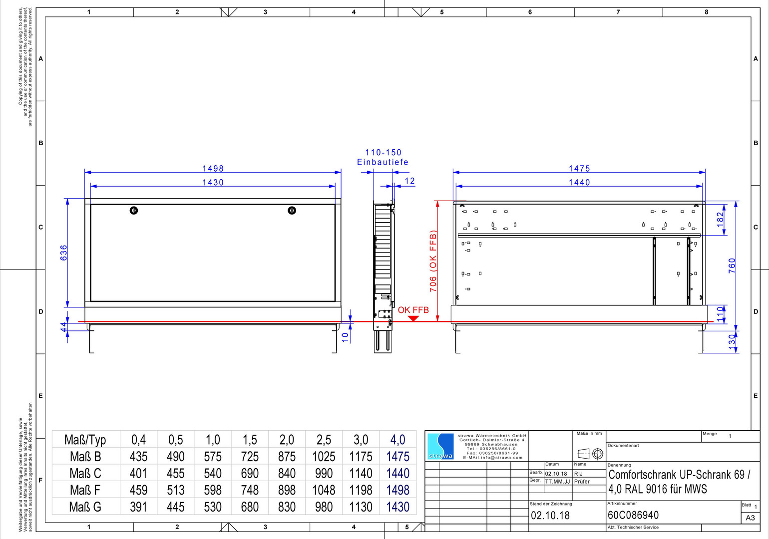Click the red OK FFB triangle marker
The image size is (769, 539).
pyautogui.click(x=413, y=318)
